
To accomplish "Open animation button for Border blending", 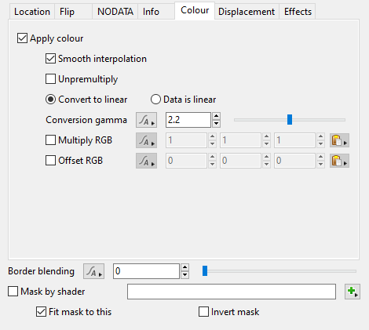I will 93,271.
